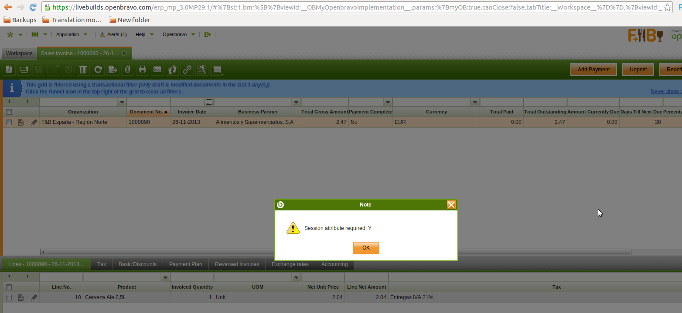The height and width of the screenshot is (313, 682).
Task: Open the Help menu
Action: click(144, 34)
